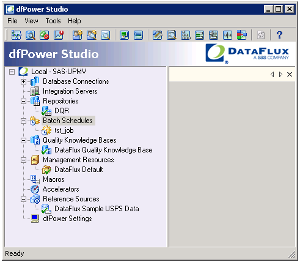Click the green horizontal bar chart toolbar icon
Image resolution: width=300 pixels, height=262 pixels.
(x=200, y=35)
